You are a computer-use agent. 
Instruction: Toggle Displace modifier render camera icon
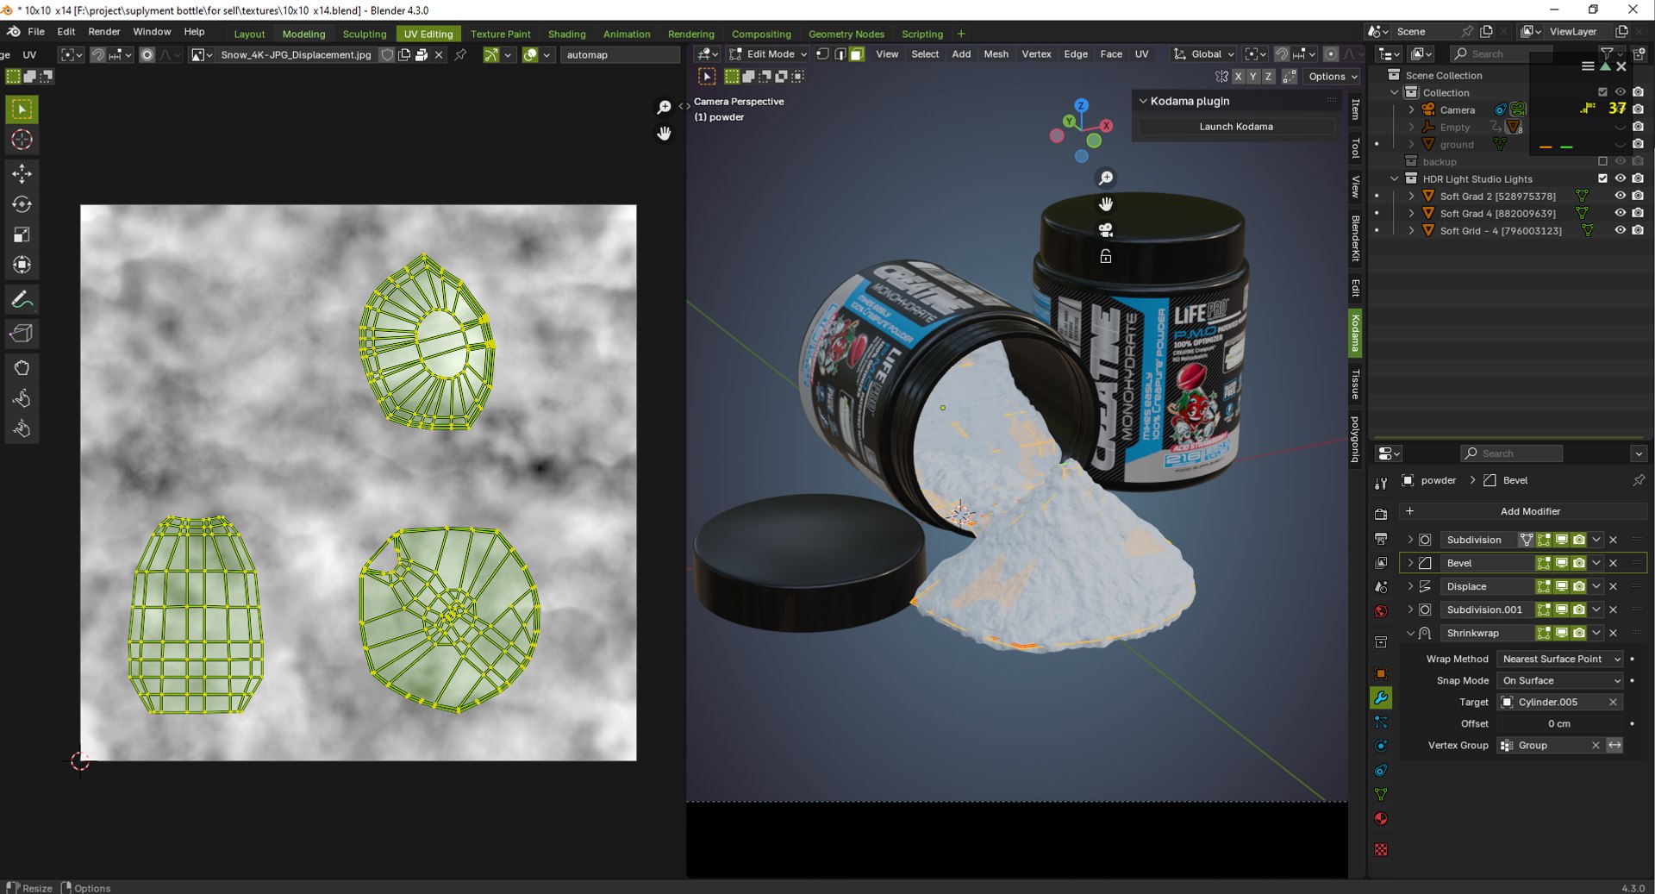click(x=1579, y=586)
